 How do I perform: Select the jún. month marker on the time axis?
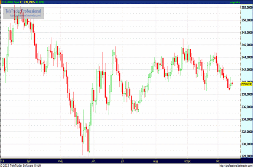pos(93,161)
